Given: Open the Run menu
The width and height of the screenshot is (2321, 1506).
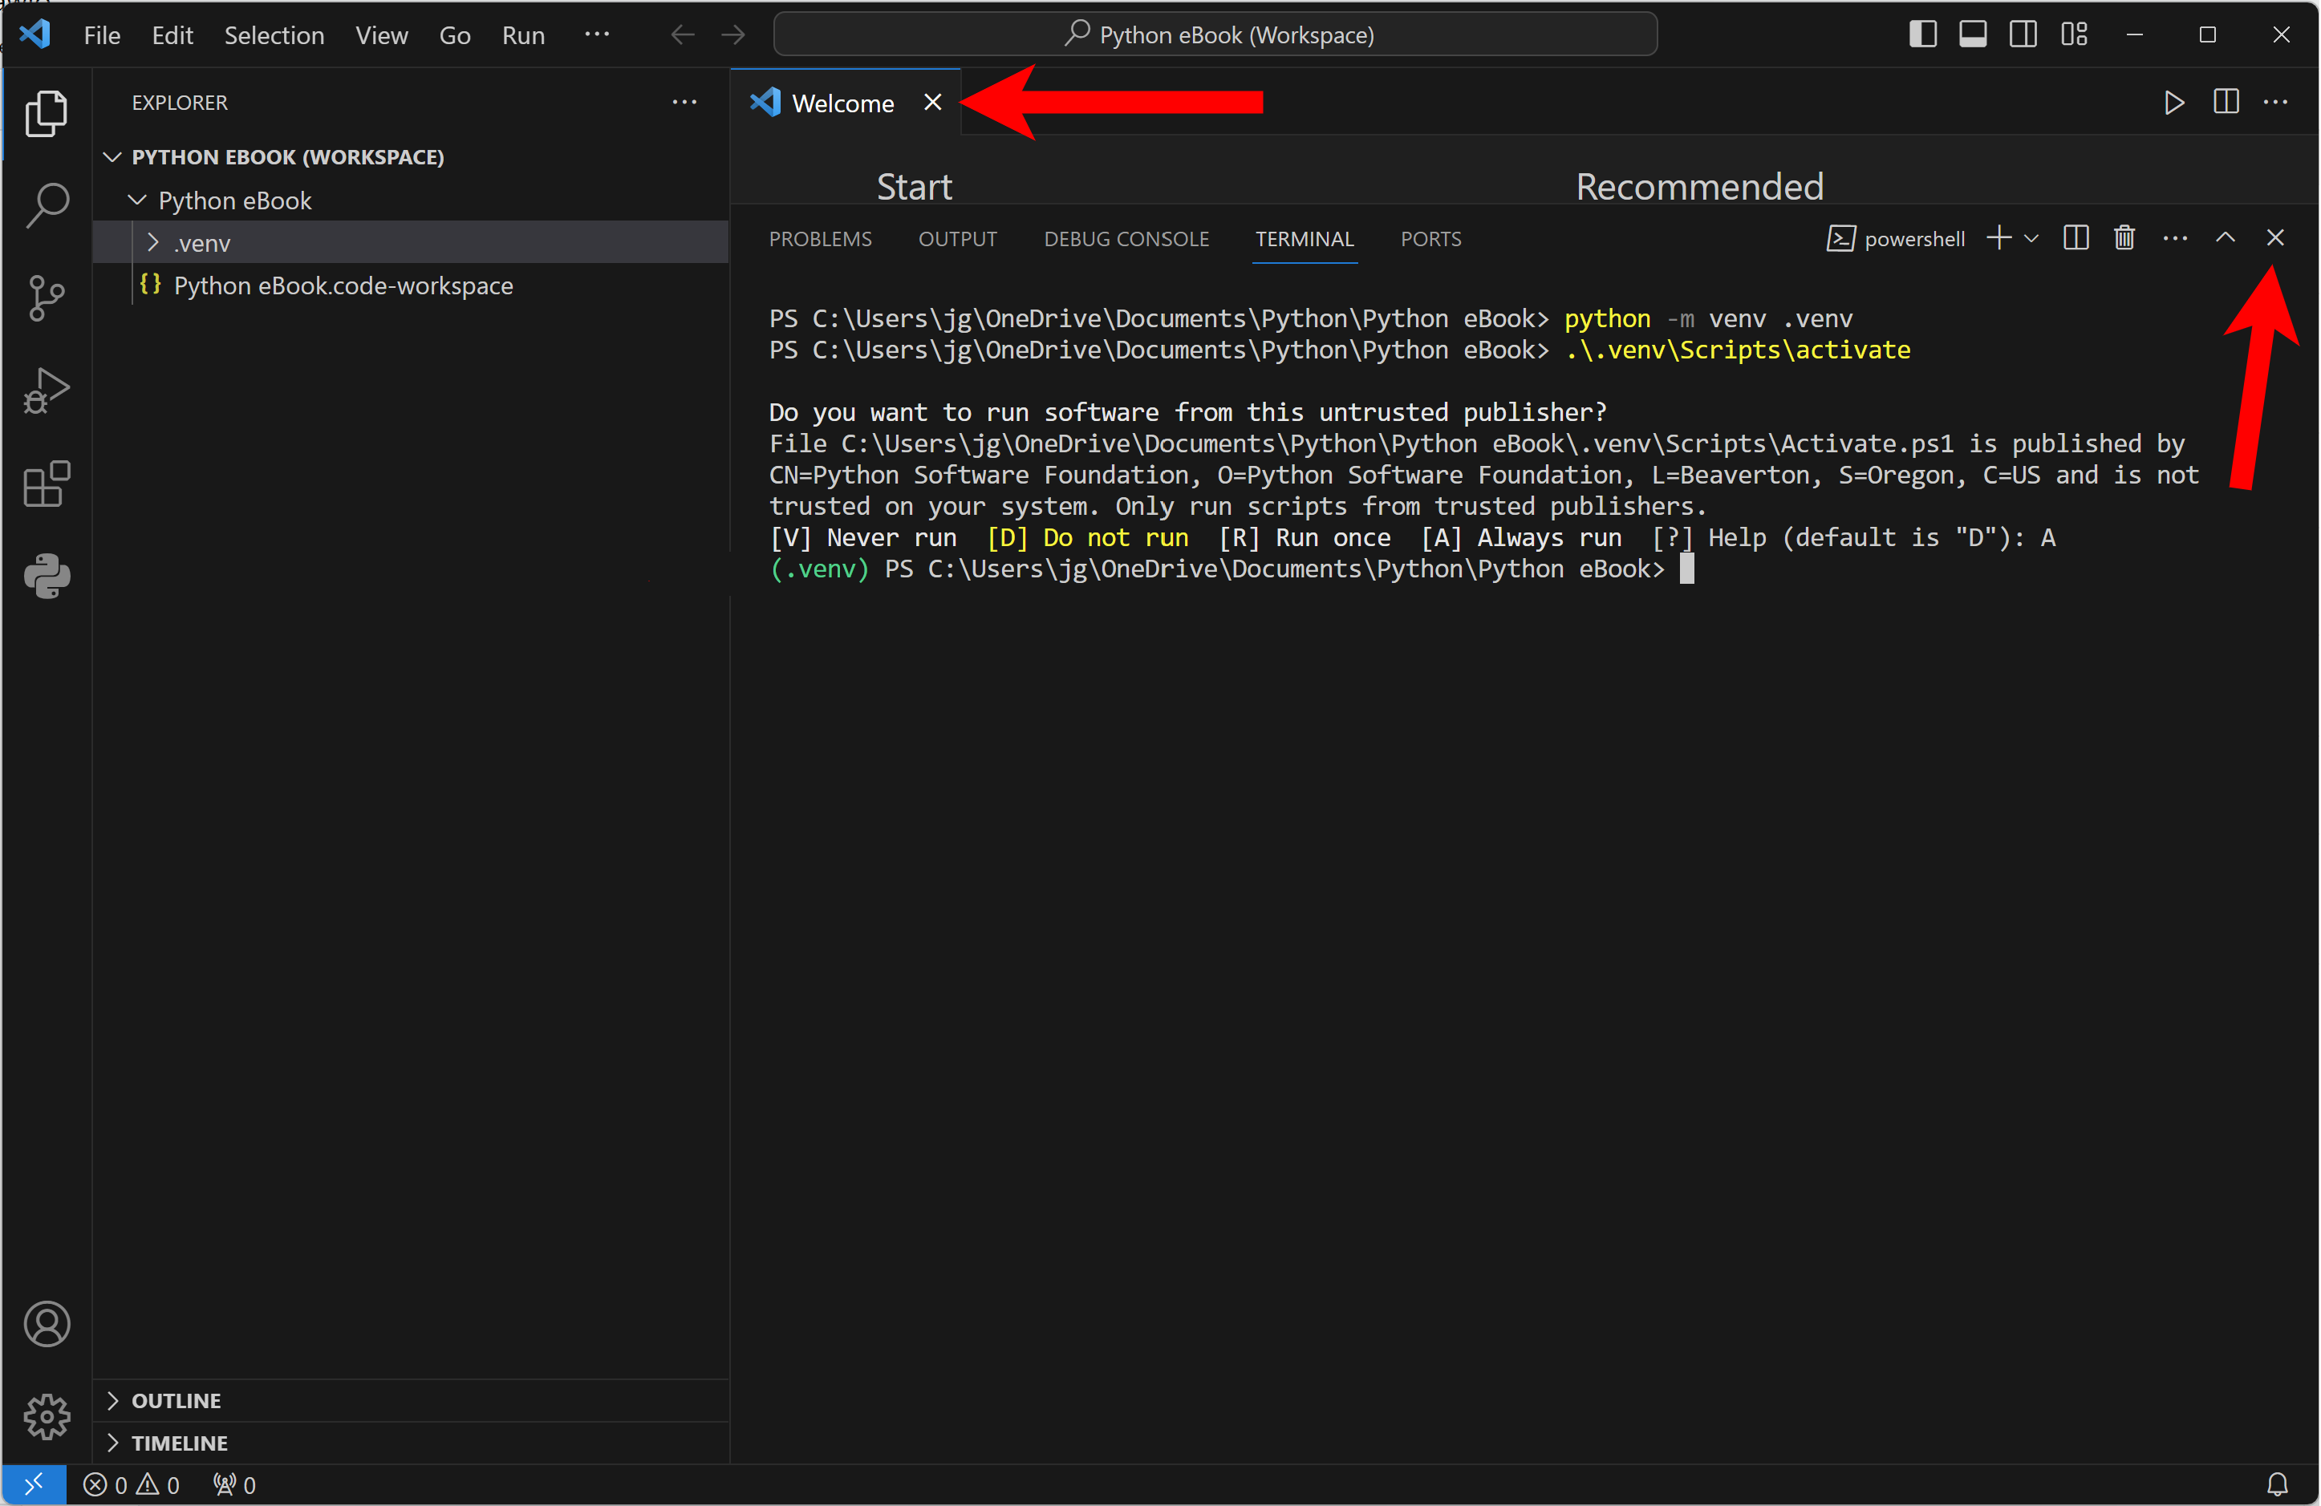Looking at the screenshot, I should click(523, 35).
